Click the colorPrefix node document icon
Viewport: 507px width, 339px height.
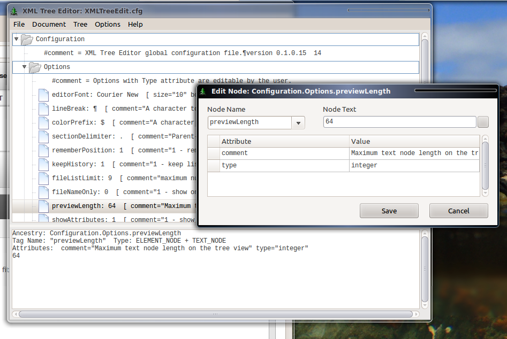pyautogui.click(x=43, y=122)
